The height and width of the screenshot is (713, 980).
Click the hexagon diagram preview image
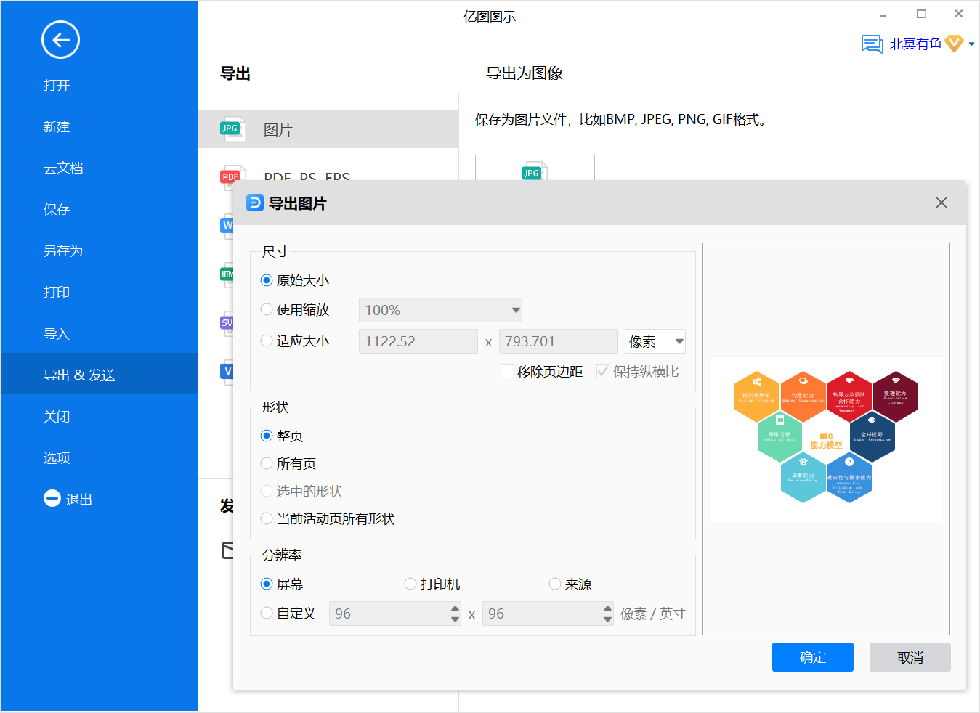pos(826,439)
